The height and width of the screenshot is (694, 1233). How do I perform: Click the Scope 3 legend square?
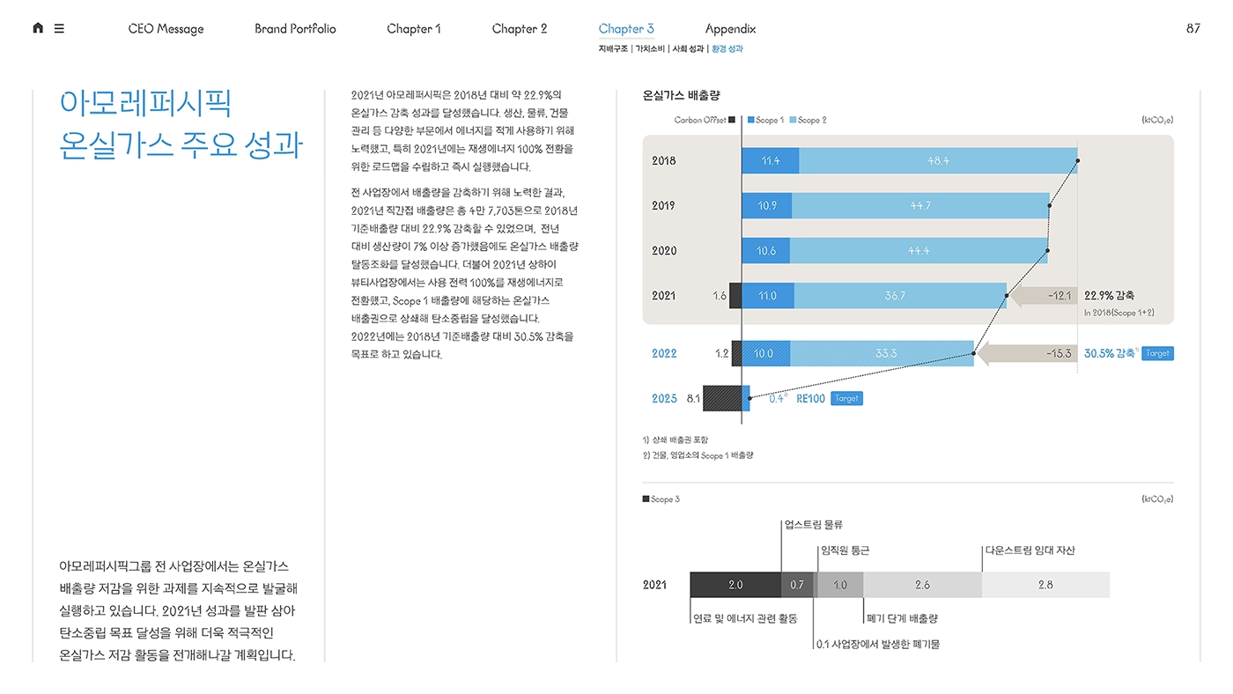tap(646, 499)
